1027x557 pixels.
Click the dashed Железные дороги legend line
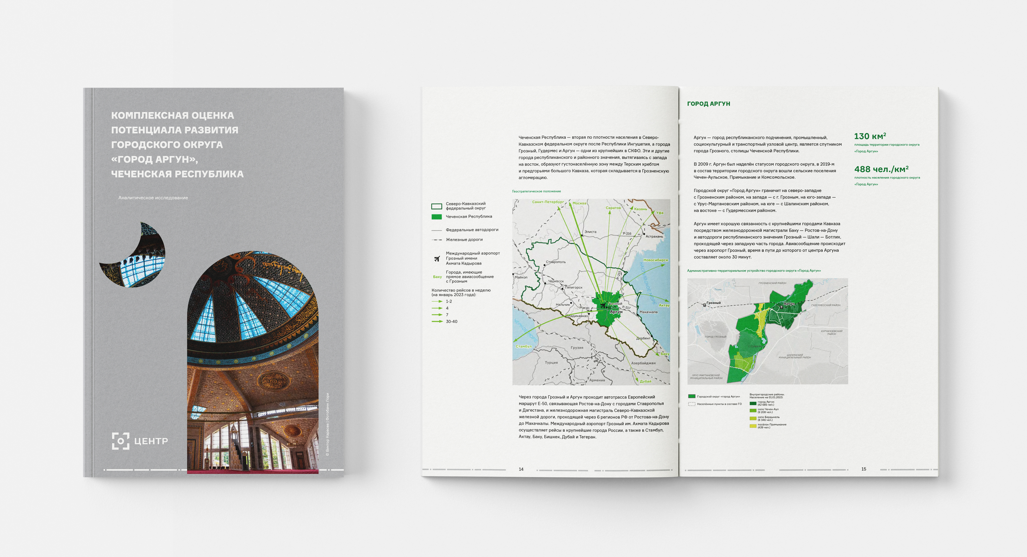coord(437,240)
